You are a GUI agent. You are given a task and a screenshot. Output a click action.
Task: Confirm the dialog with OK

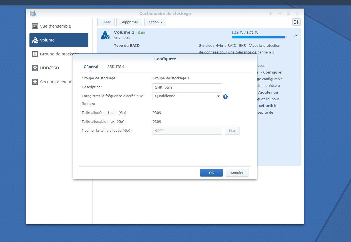[x=211, y=173]
